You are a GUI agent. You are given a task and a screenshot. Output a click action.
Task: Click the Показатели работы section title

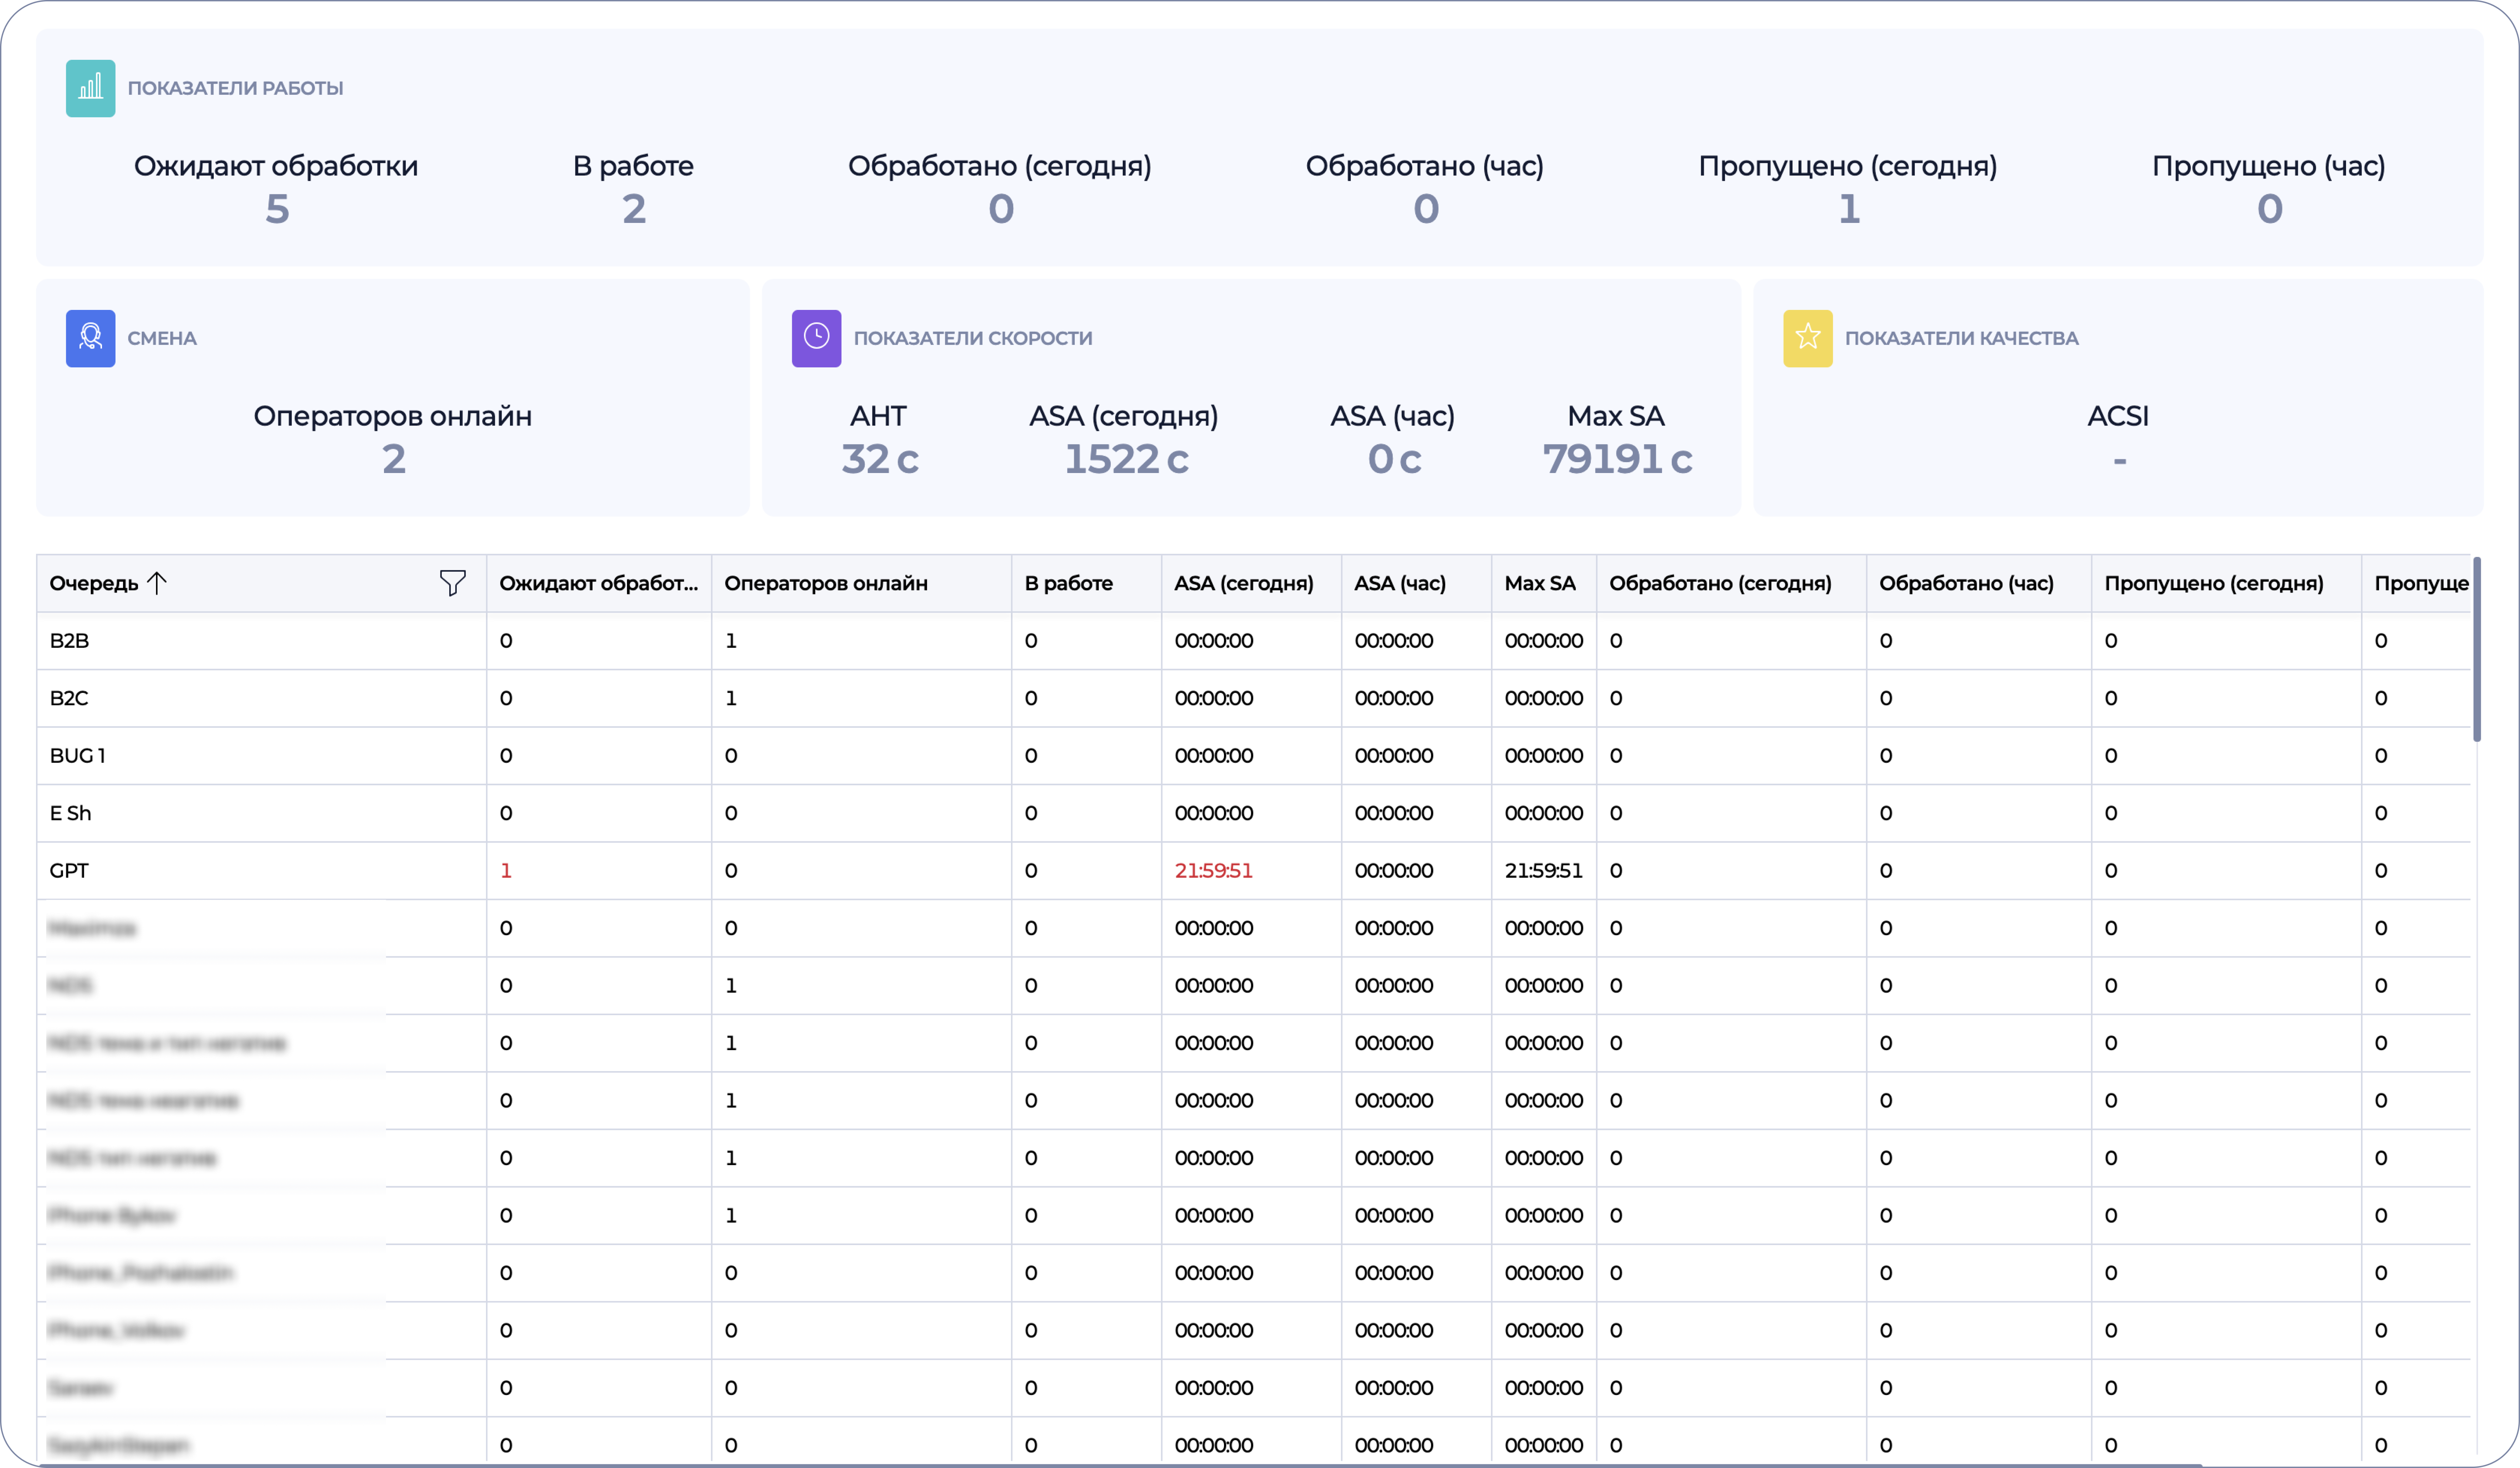tap(235, 88)
